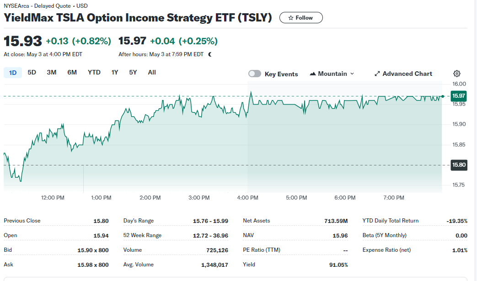
Task: Click the after-hours price 15.97
Action: [132, 41]
